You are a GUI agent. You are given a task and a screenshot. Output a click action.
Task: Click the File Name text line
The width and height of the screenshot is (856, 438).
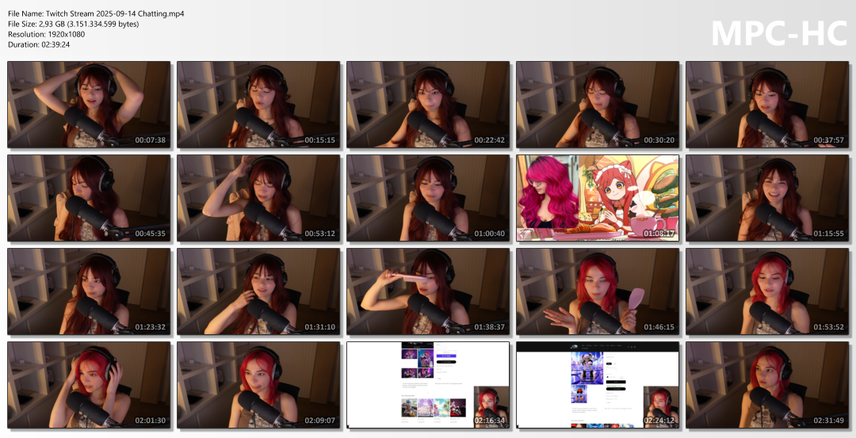[x=96, y=13]
